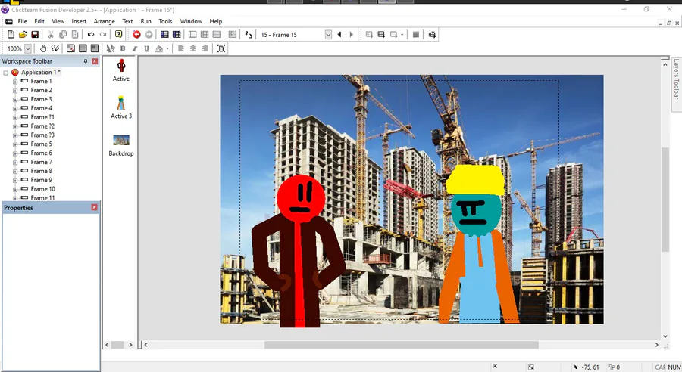The image size is (682, 372).
Task: Click the red stick figure character
Action: click(x=299, y=251)
